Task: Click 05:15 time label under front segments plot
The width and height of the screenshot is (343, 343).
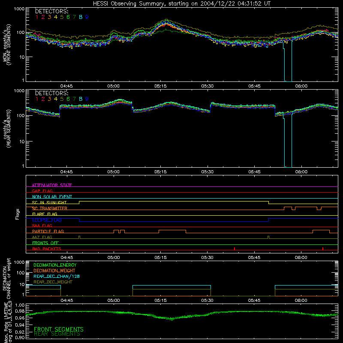Action: click(x=160, y=86)
